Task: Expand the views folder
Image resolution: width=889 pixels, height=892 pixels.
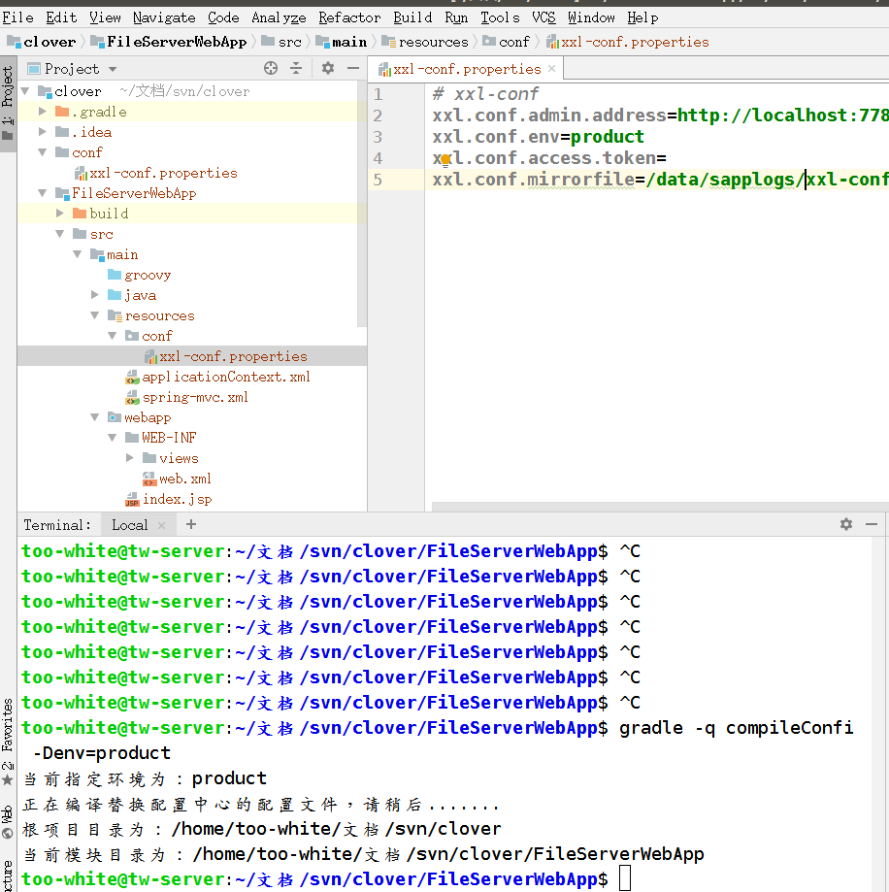Action: (x=130, y=458)
